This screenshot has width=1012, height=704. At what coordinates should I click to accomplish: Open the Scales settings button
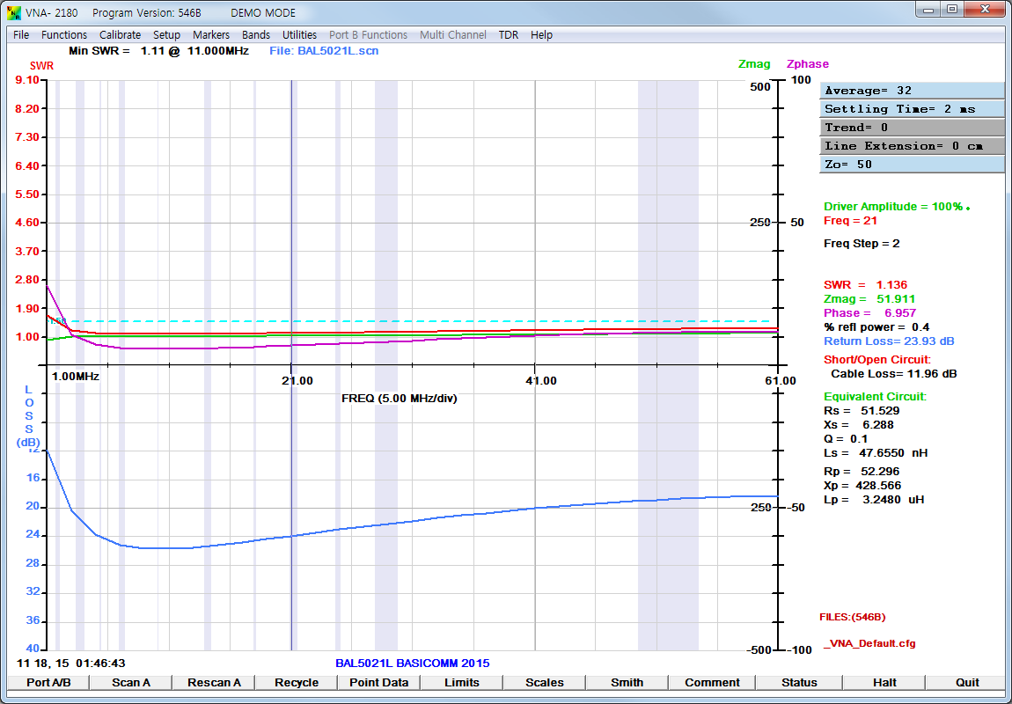pyautogui.click(x=545, y=682)
